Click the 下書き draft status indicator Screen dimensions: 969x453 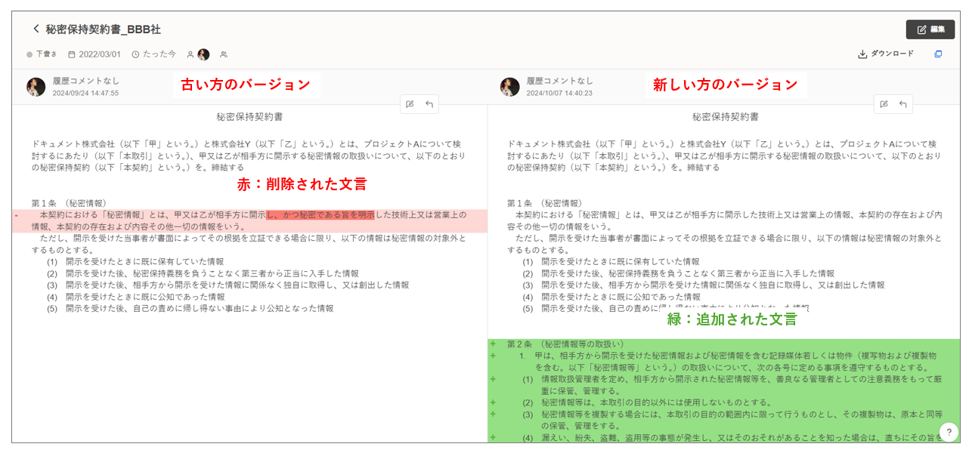43,54
